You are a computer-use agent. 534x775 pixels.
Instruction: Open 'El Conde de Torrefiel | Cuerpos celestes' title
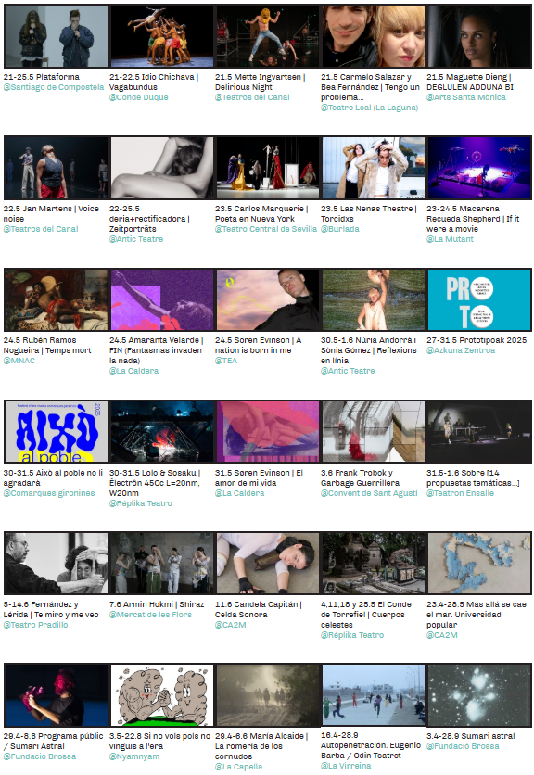point(366,615)
